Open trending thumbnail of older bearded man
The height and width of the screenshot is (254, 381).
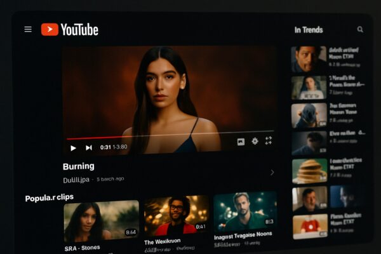tap(310, 199)
